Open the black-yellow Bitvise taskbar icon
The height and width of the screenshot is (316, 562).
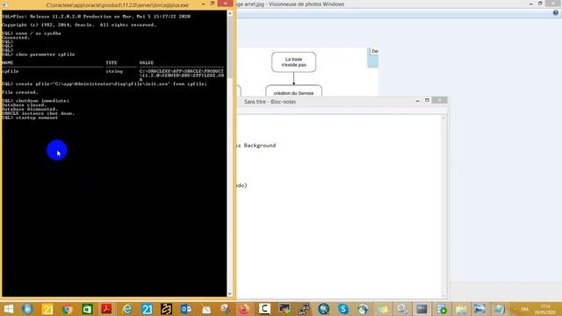point(166,309)
